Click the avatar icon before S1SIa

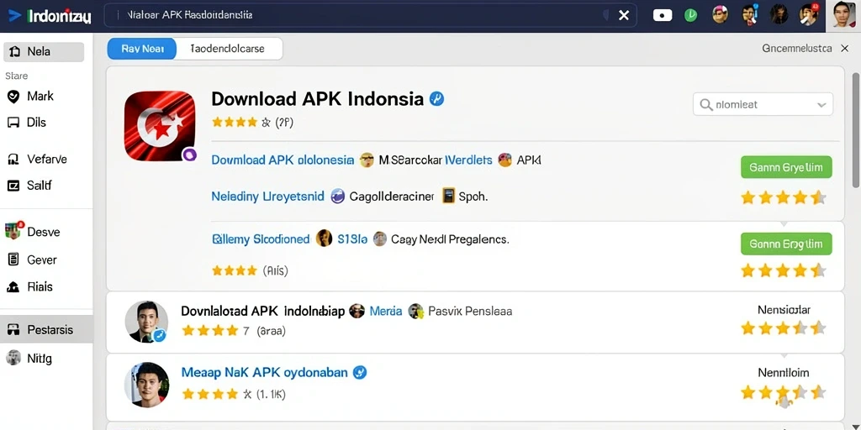point(325,238)
